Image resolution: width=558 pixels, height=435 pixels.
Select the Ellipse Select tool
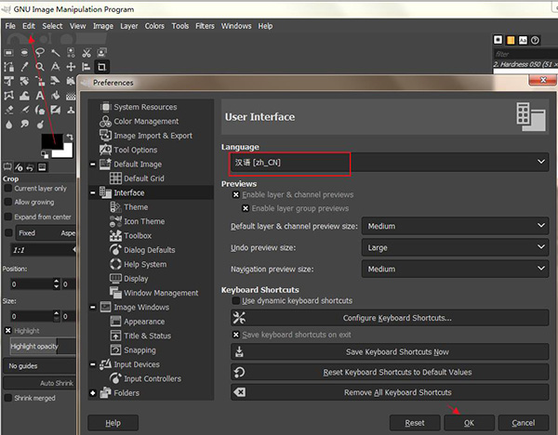[24, 53]
